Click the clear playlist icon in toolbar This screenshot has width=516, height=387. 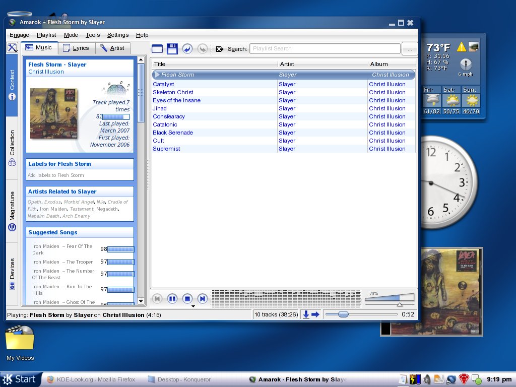click(157, 49)
